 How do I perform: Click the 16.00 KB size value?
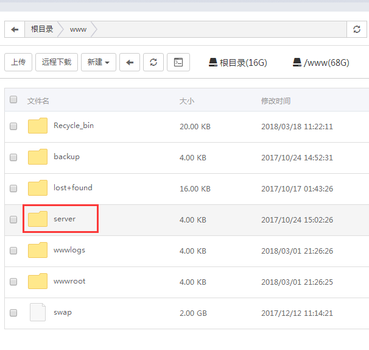click(x=195, y=189)
